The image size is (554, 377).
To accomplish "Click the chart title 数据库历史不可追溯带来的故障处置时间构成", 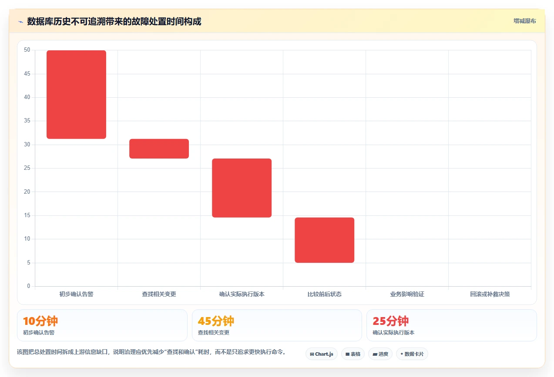I will click(x=114, y=21).
